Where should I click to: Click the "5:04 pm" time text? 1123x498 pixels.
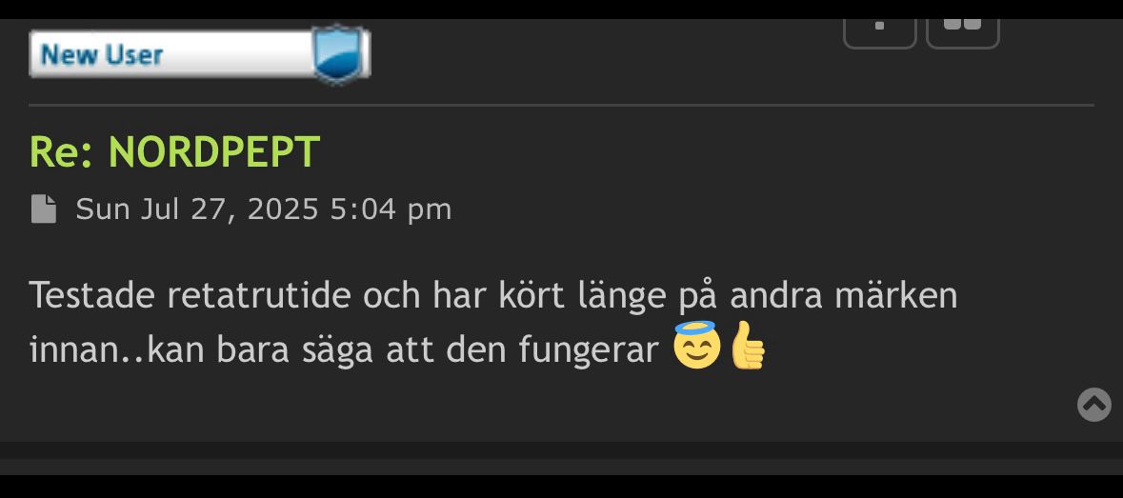click(391, 209)
